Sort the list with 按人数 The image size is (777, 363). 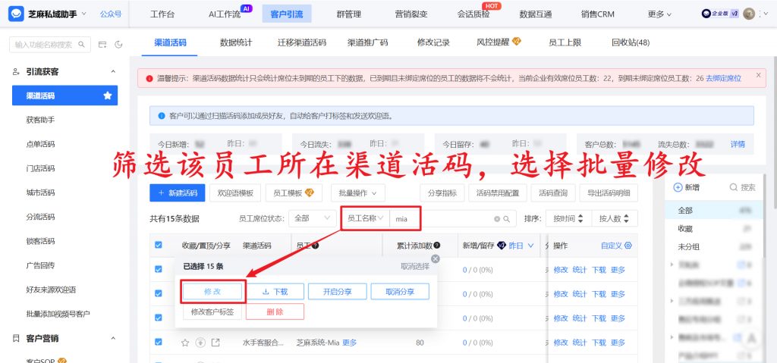[x=614, y=218]
